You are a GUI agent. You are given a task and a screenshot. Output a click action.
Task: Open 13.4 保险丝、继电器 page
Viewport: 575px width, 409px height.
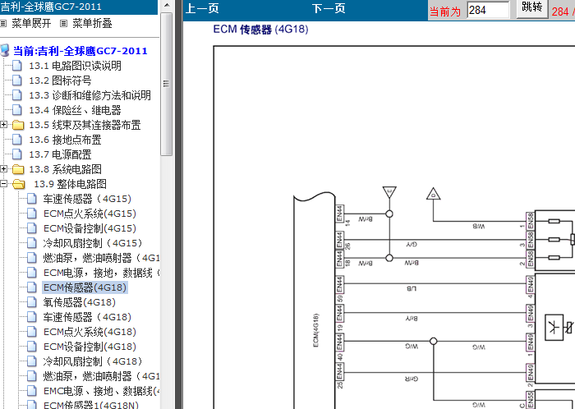point(75,110)
